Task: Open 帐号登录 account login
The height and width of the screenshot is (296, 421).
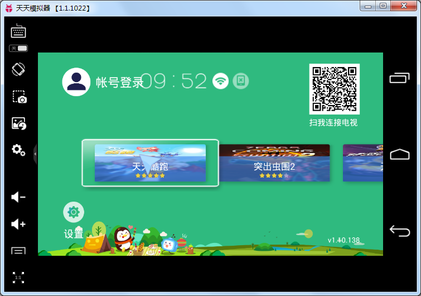Action: point(120,83)
